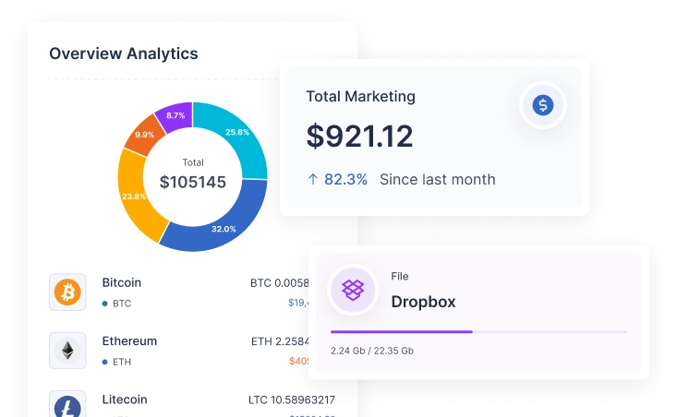The image size is (677, 417).
Task: Click the purple Dropbox file icon
Action: pyautogui.click(x=353, y=290)
